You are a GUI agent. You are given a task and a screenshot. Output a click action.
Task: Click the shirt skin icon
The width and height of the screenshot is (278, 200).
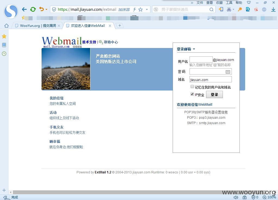pos(249,2)
